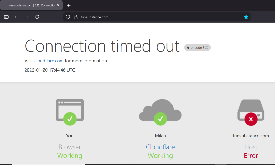Go back with the left arrow button
Screen dimensions: 275x165
tap(16, 17)
